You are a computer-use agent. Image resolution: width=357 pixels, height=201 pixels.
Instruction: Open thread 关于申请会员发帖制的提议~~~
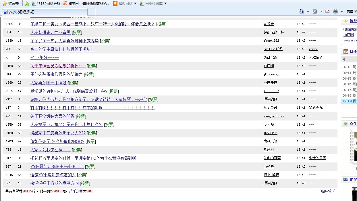pos(58,66)
